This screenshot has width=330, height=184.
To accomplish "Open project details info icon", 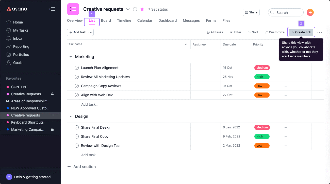I will click(135, 9).
